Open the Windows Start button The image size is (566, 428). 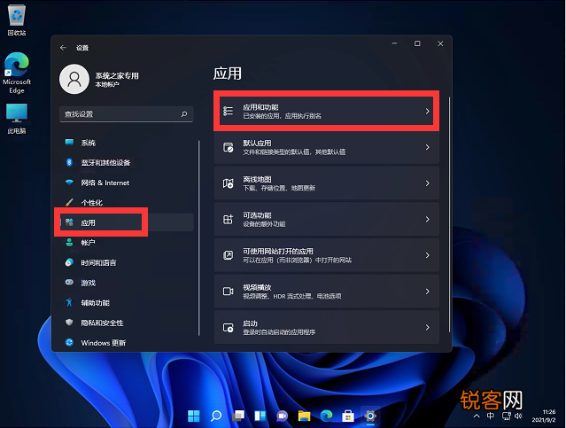(194, 416)
